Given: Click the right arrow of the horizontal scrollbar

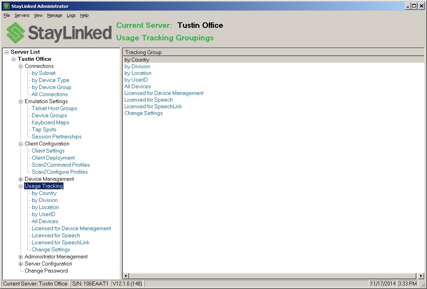Looking at the screenshot, I should 420,276.
